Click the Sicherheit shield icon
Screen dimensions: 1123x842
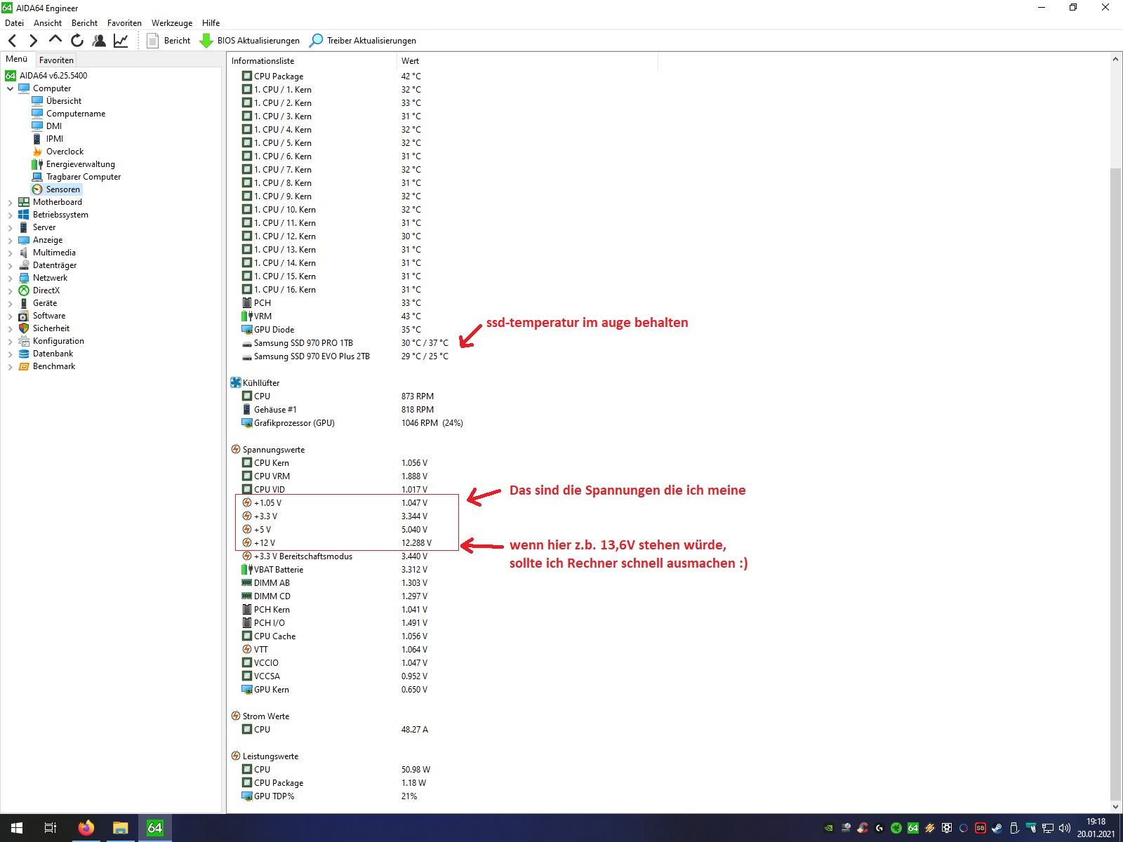(24, 328)
